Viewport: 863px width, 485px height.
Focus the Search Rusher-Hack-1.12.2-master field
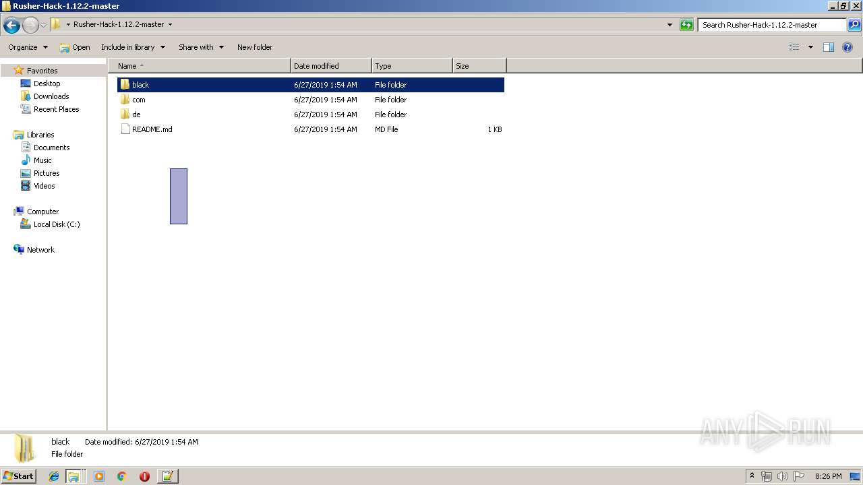point(771,25)
